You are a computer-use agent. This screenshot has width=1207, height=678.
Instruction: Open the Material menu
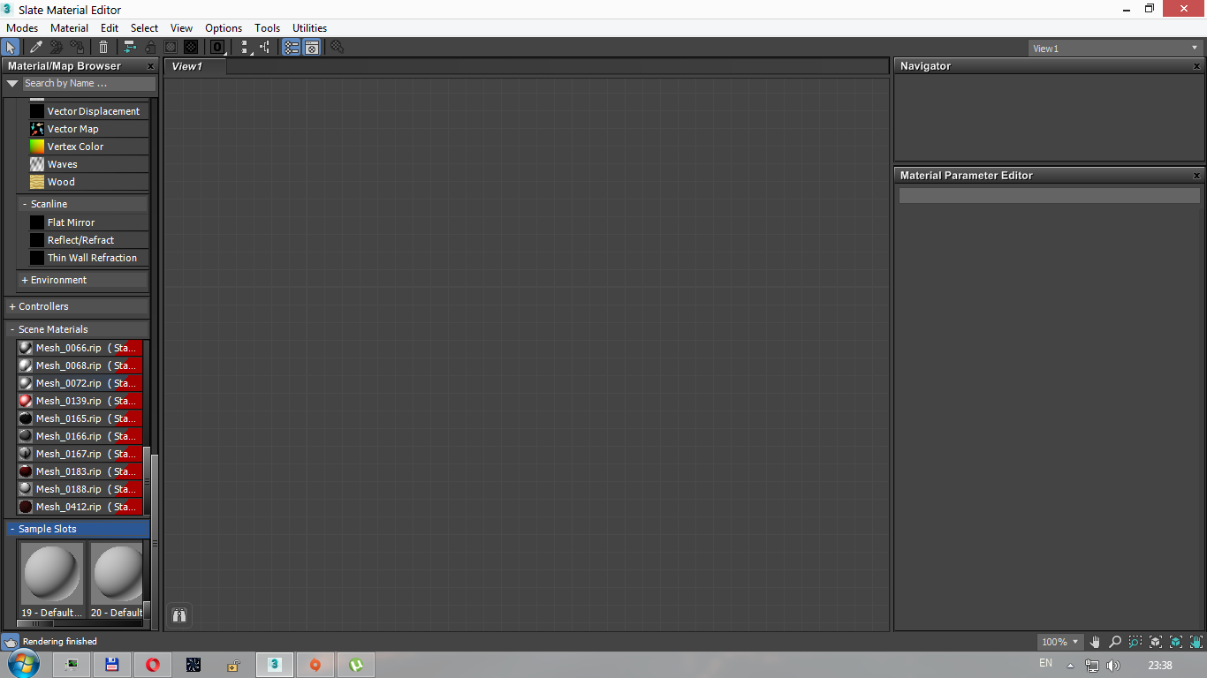click(69, 28)
